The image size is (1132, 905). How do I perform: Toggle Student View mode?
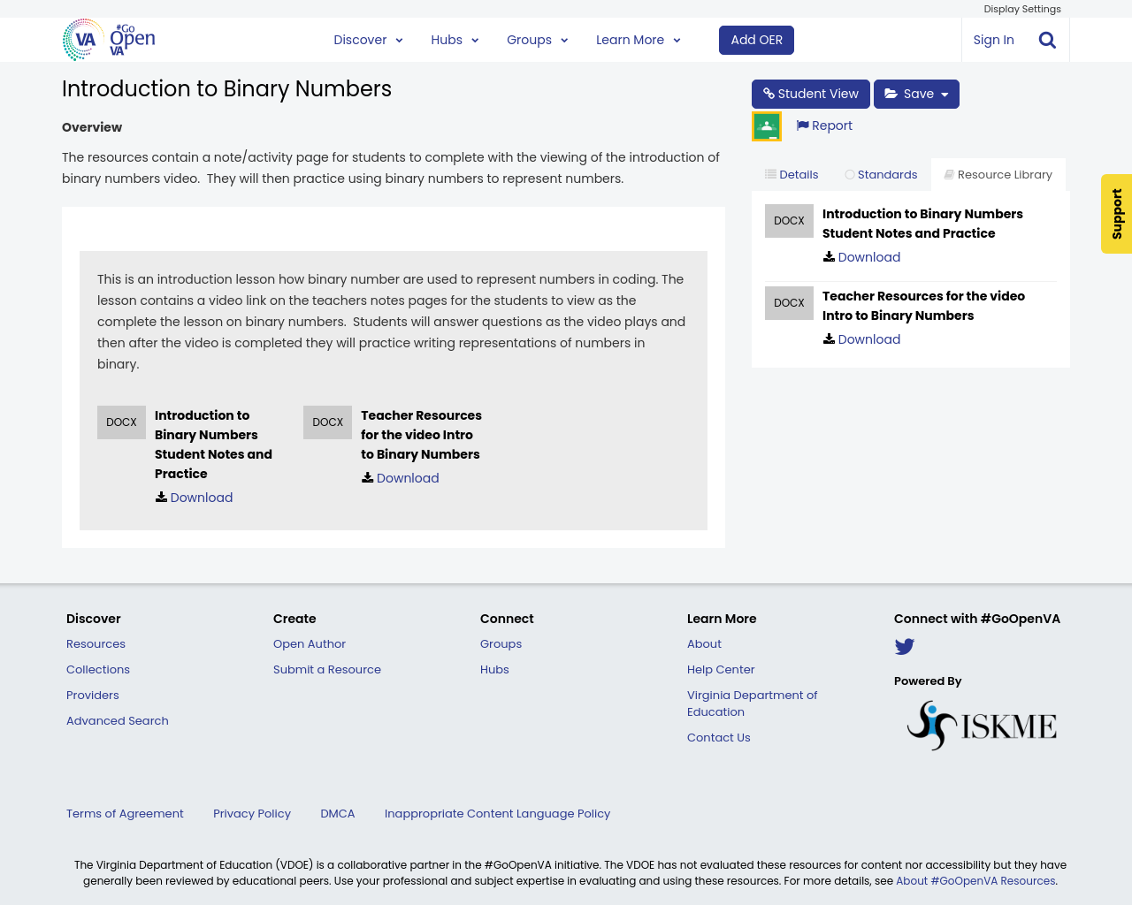pyautogui.click(x=810, y=94)
